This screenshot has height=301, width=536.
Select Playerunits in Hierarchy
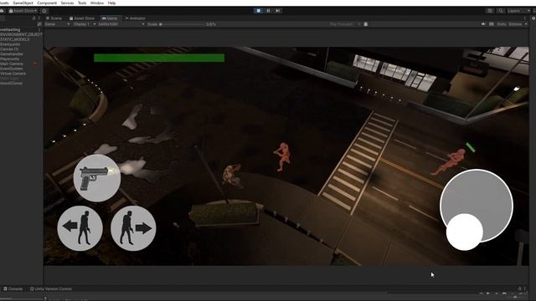pos(10,59)
